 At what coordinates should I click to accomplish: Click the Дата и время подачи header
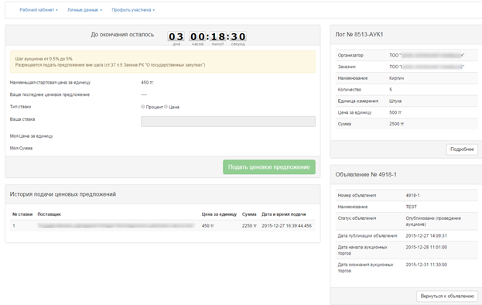click(x=284, y=214)
